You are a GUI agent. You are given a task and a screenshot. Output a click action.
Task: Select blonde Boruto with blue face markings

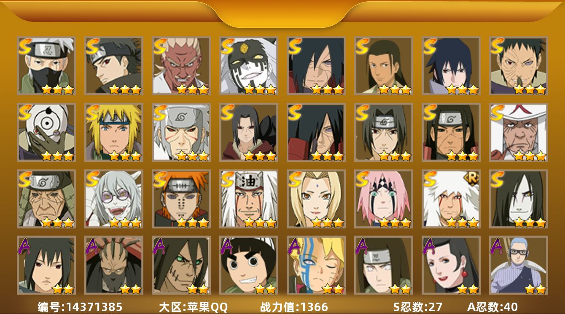tap(316, 266)
